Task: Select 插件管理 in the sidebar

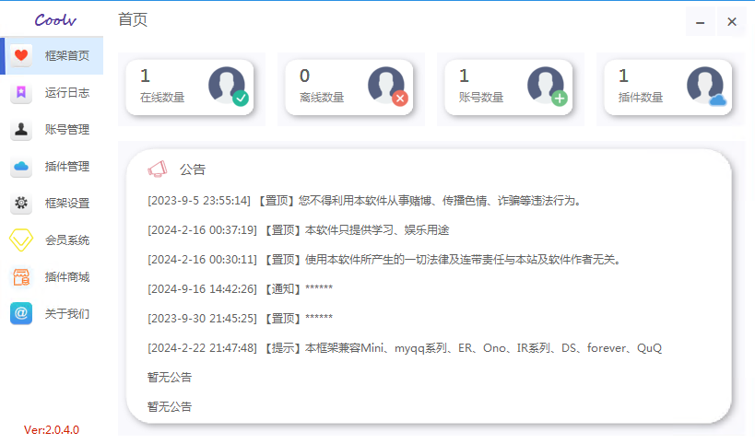Action: point(52,167)
